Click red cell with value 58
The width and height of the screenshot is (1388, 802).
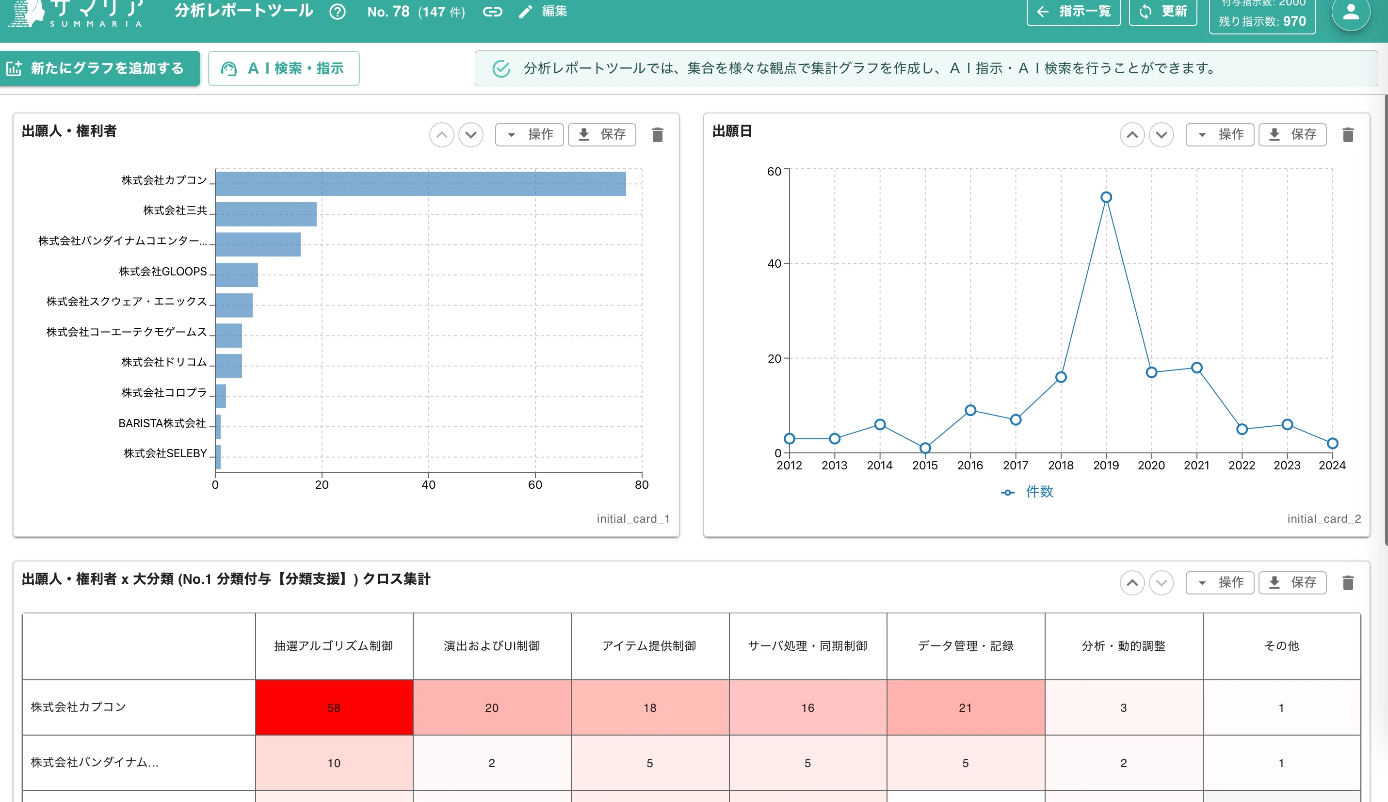[334, 708]
